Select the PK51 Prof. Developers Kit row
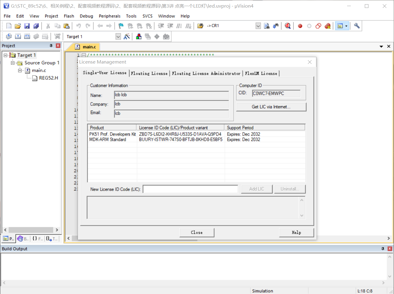Image resolution: width=394 pixels, height=294 pixels. 196,134
